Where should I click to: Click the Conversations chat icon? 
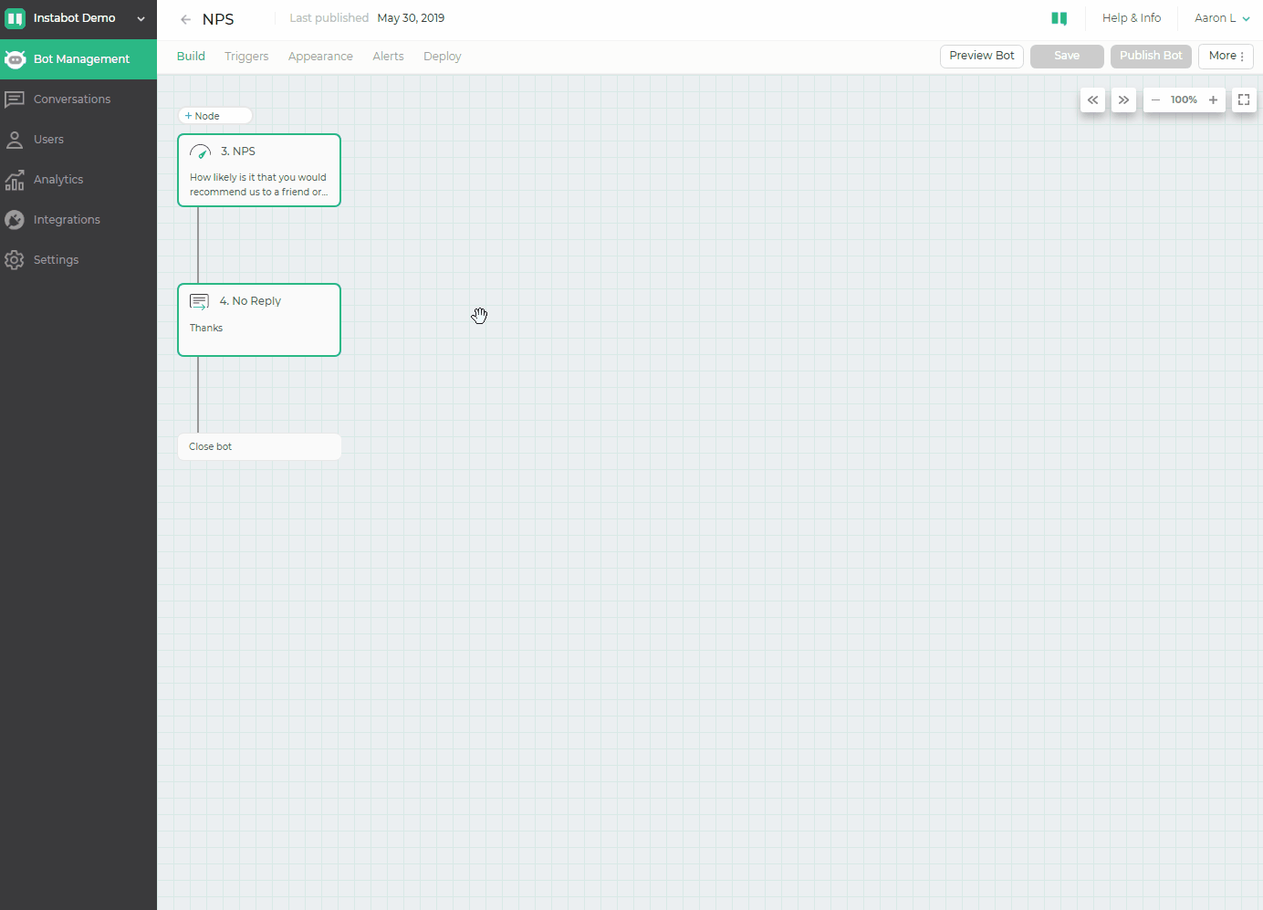tap(15, 99)
